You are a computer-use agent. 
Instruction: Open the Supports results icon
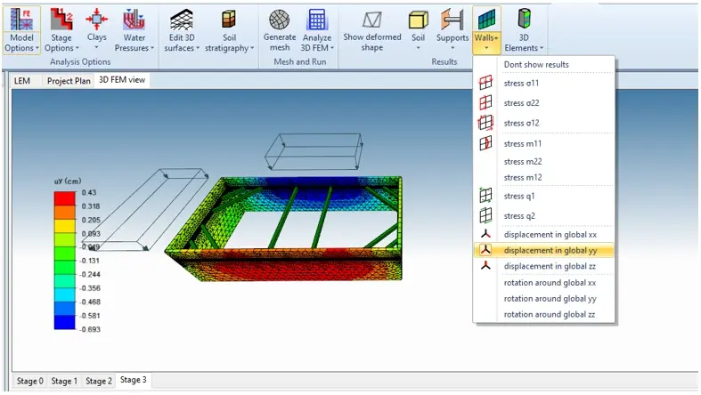point(452,20)
